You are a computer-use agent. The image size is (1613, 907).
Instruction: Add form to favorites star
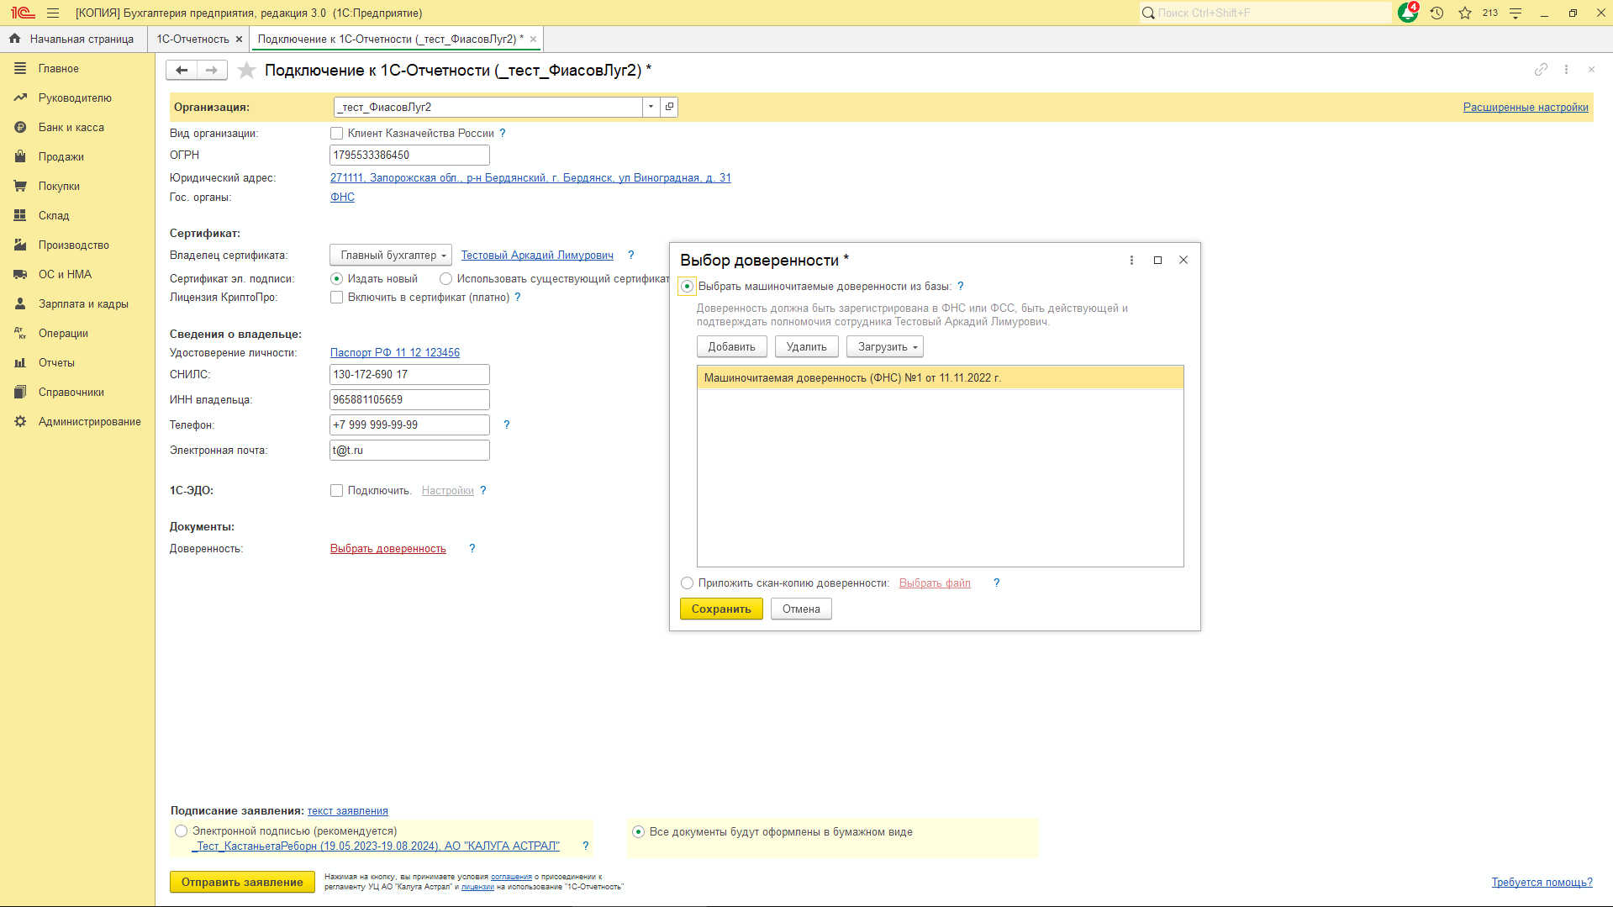[x=246, y=70]
